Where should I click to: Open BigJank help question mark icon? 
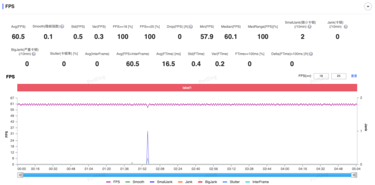point(34,54)
